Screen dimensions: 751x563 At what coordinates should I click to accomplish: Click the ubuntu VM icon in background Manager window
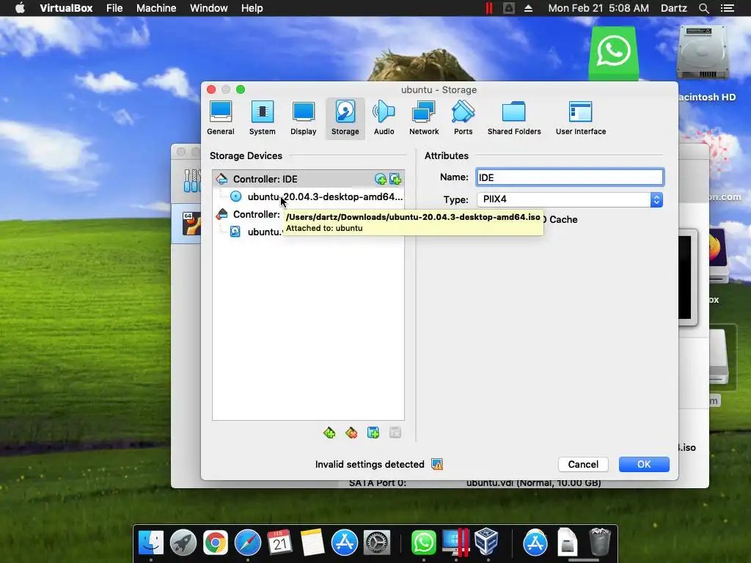[x=191, y=224]
